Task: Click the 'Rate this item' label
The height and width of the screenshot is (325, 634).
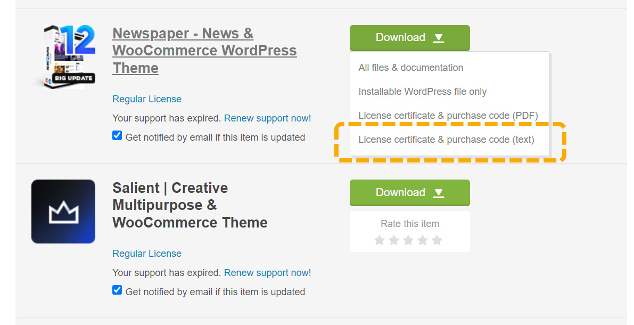Action: coord(409,224)
